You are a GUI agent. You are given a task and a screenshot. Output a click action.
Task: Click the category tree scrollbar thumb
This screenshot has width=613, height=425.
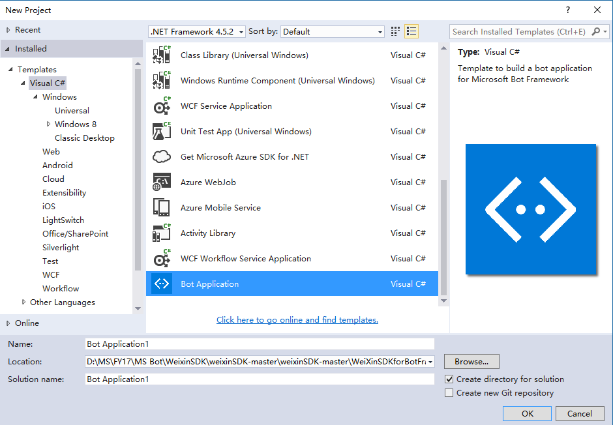pos(138,169)
